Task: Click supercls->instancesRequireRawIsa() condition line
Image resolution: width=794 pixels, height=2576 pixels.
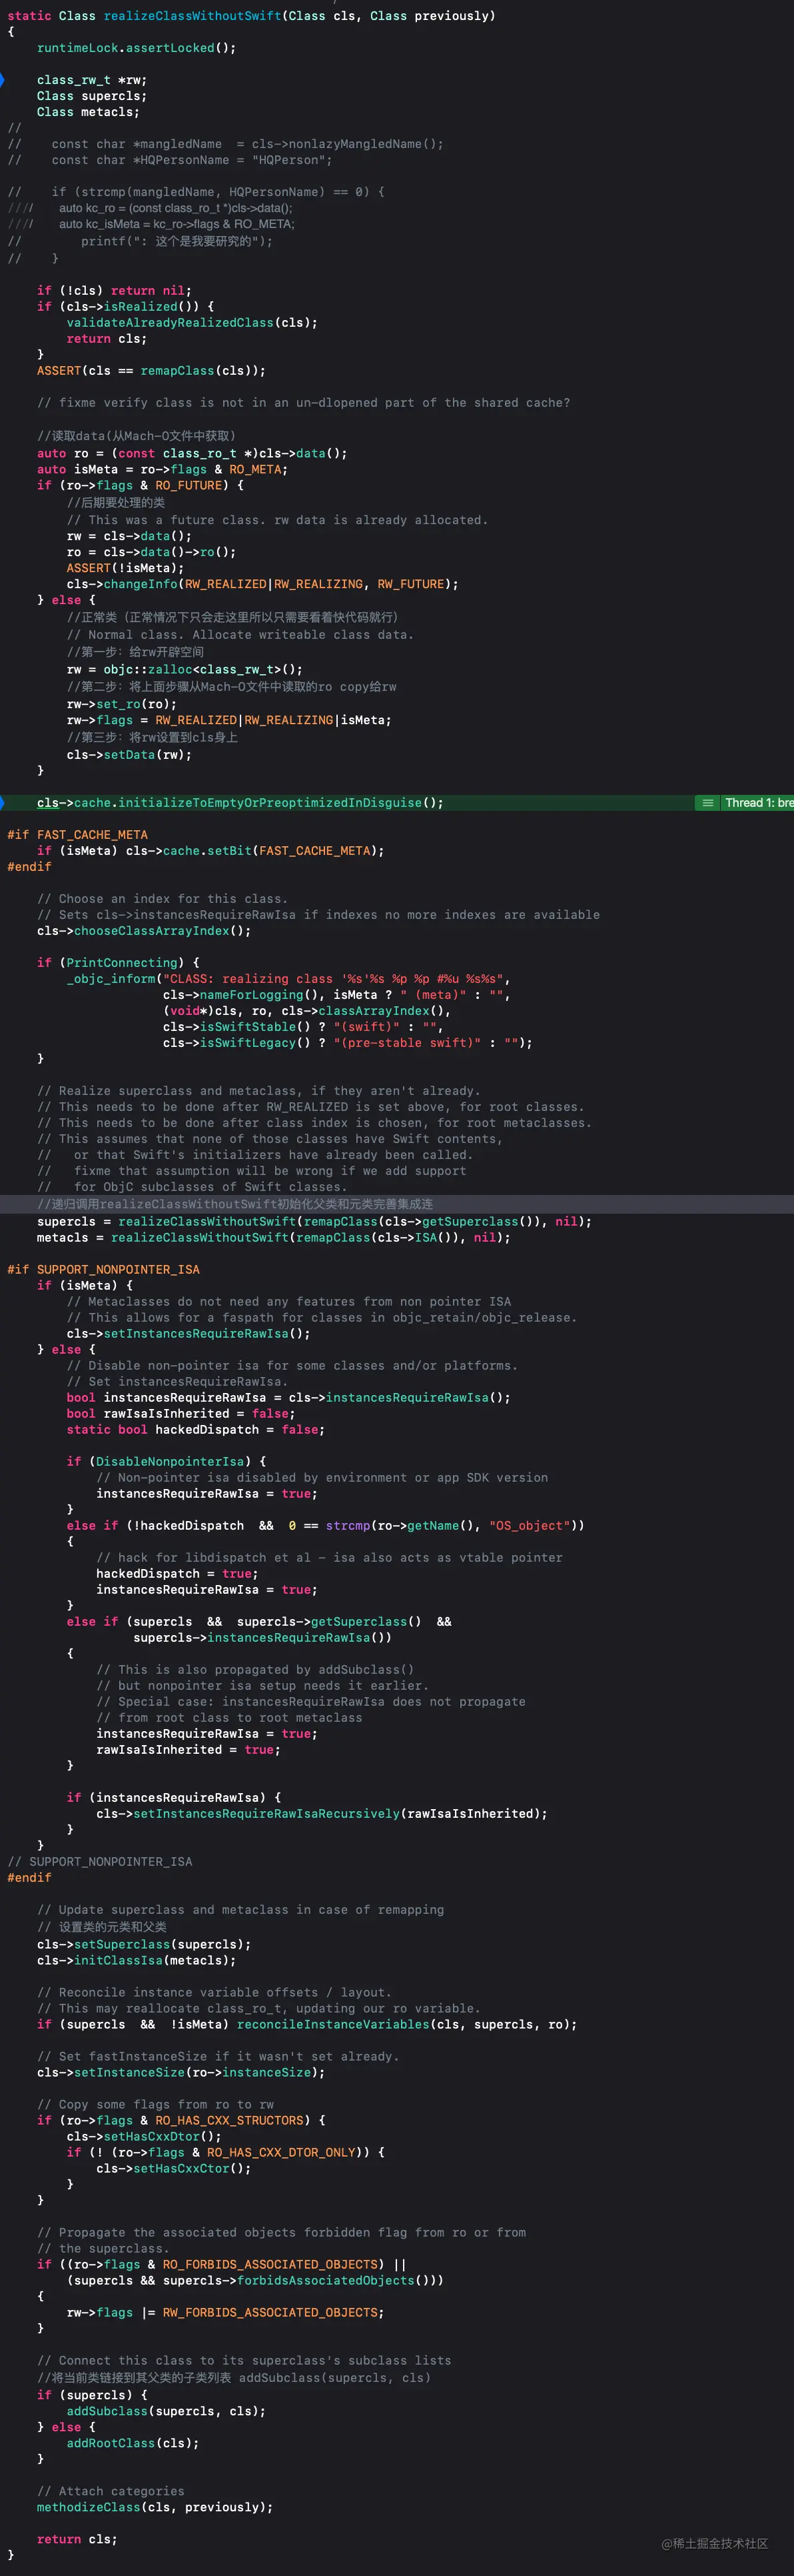Action: [x=262, y=1638]
